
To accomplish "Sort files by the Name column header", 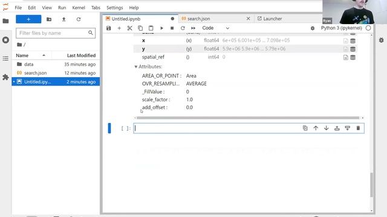I will point(31,55).
